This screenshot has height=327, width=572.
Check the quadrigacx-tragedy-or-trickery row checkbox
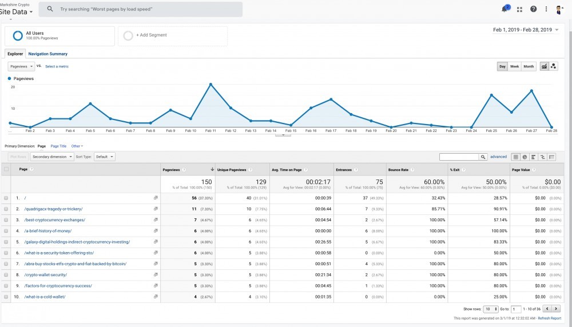click(x=6, y=209)
